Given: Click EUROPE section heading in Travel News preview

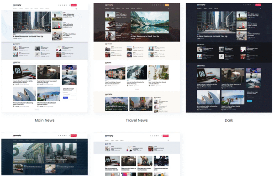Looking at the screenshot, I should (108, 62).
